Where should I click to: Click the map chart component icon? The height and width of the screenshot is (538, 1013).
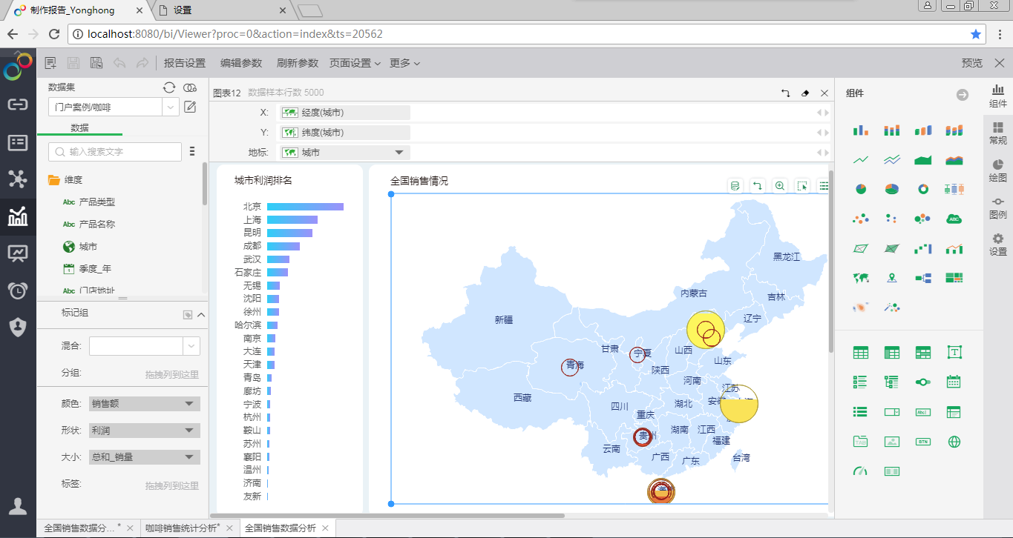[860, 278]
